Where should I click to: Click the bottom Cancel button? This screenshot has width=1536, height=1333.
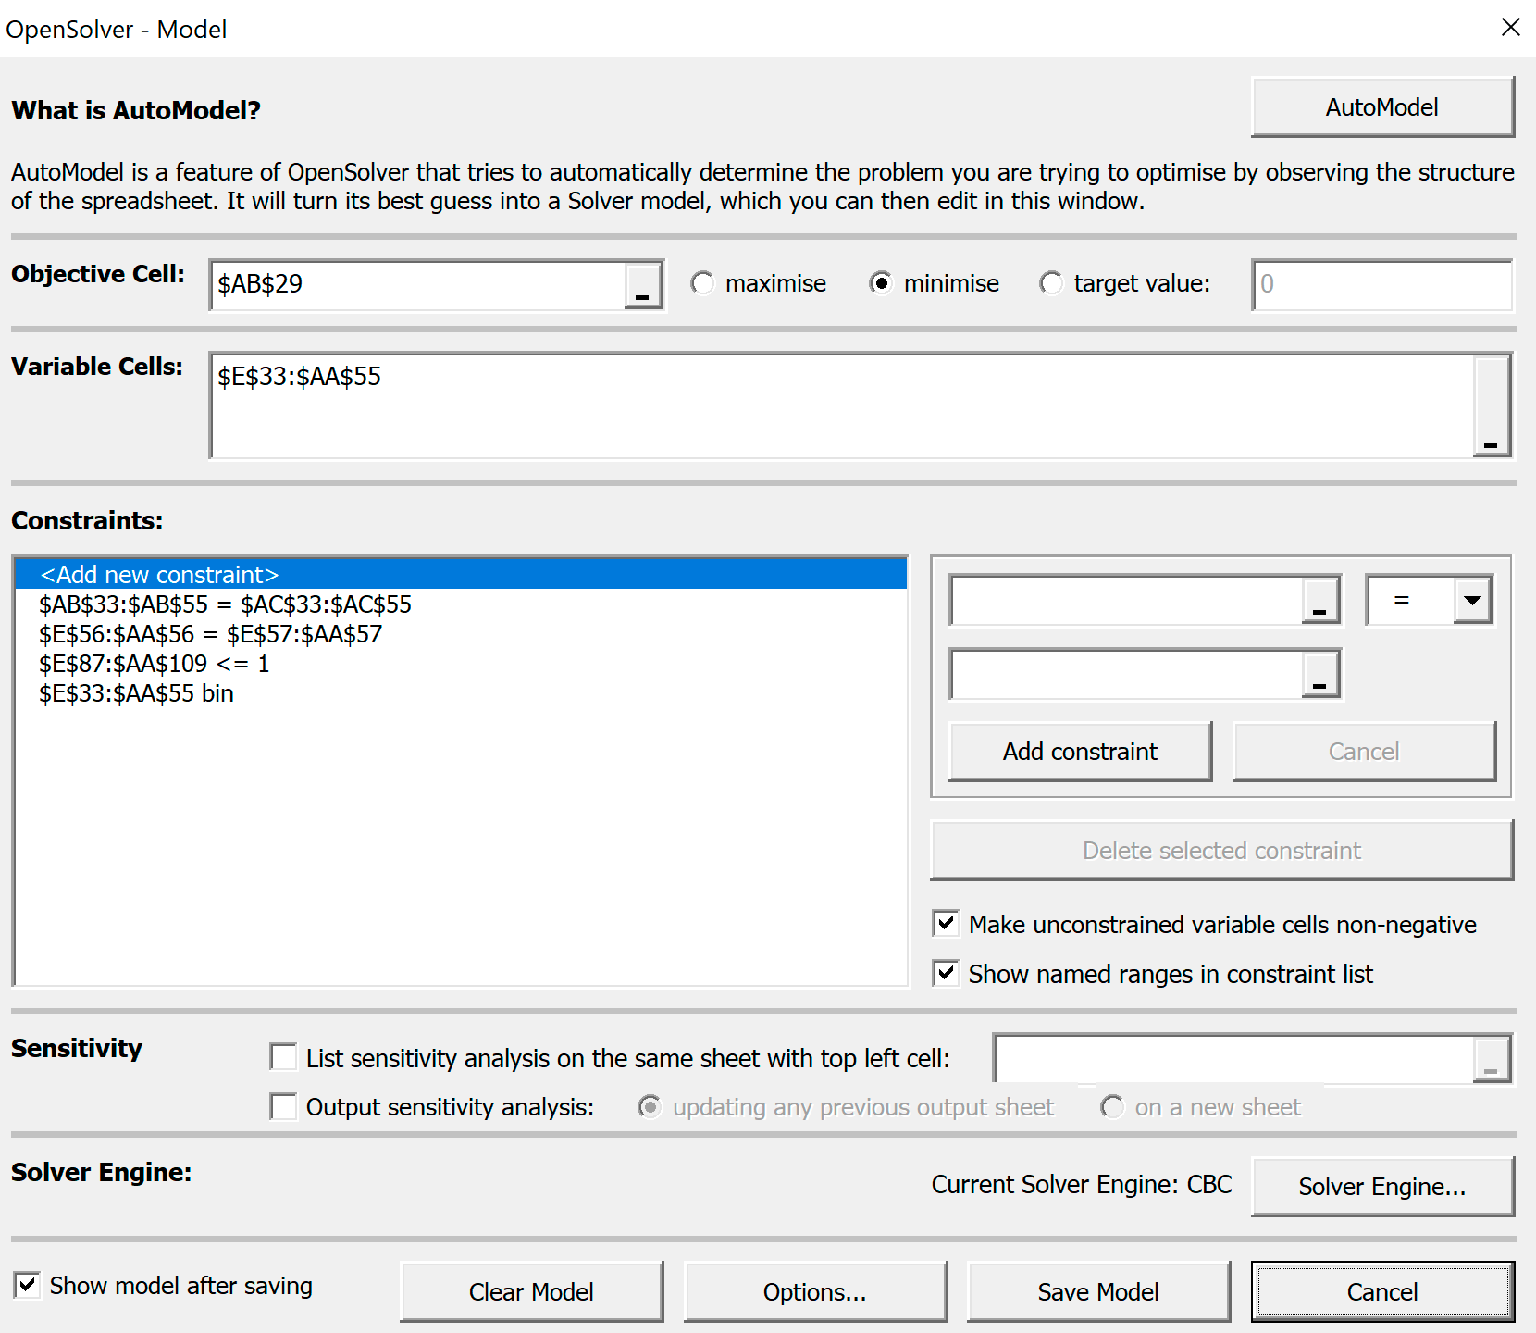1382,1291
